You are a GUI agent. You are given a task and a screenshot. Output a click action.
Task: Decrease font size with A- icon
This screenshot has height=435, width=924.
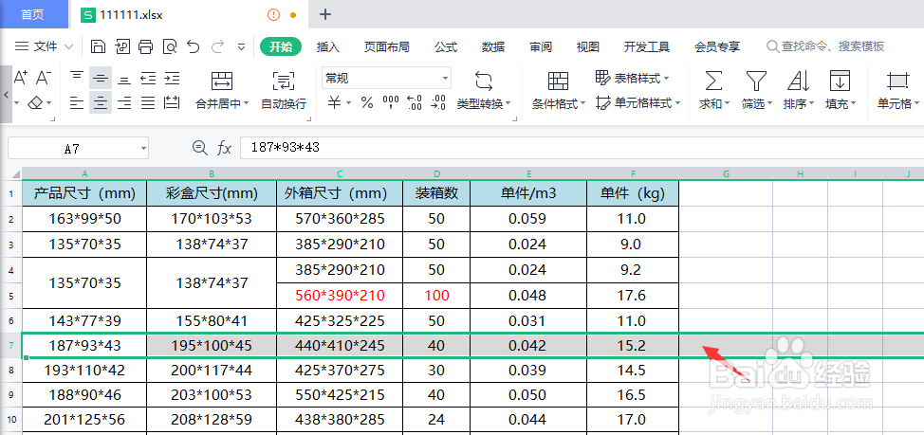(x=44, y=77)
